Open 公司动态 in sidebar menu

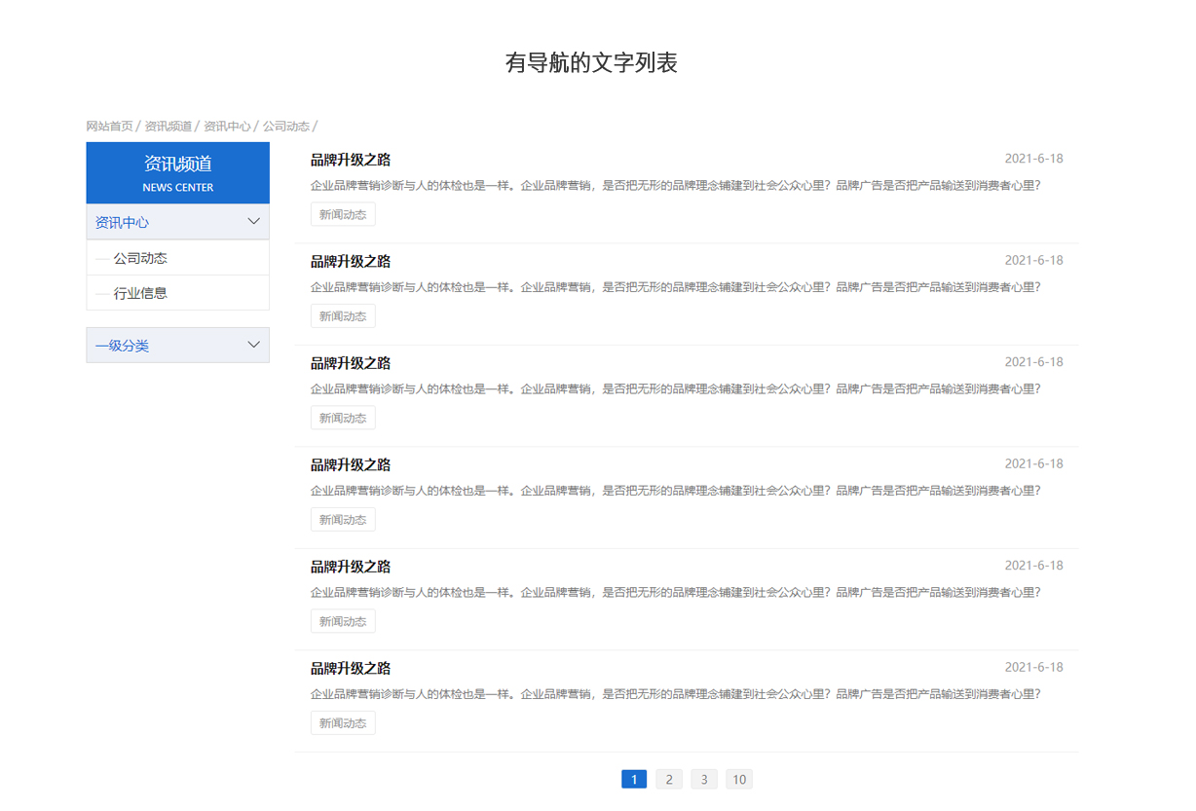pos(140,258)
